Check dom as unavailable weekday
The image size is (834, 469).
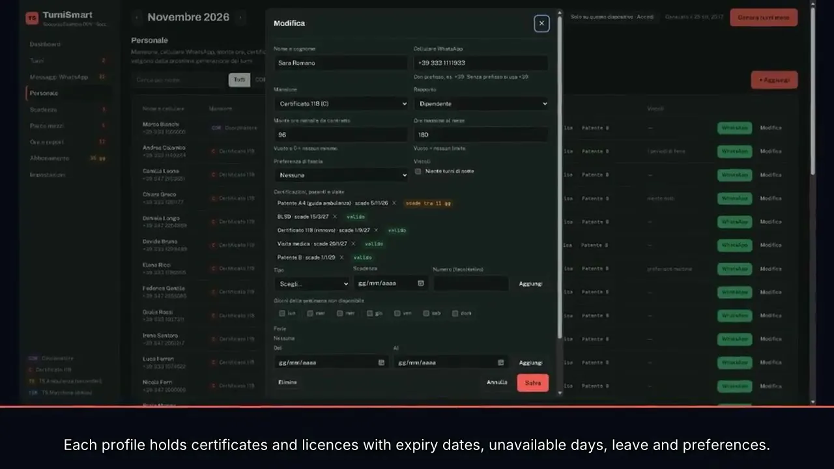tap(455, 313)
